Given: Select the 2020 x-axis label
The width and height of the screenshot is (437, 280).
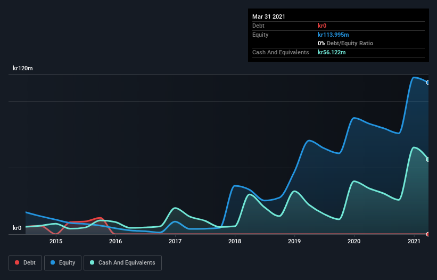Looking at the screenshot, I should coord(354,241).
